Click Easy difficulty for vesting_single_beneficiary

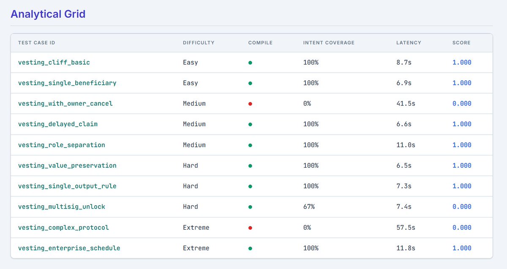(191, 83)
